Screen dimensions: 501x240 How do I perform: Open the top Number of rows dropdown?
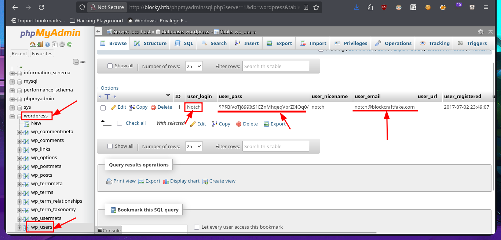(194, 66)
